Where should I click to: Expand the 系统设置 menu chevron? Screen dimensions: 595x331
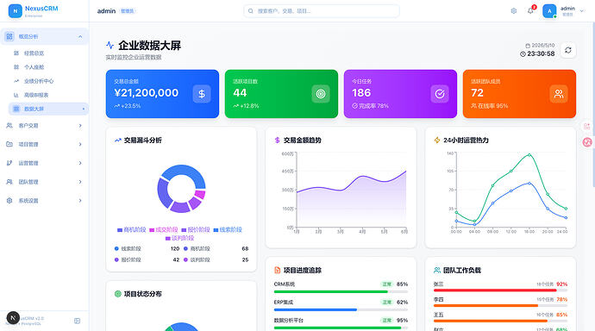(x=80, y=201)
